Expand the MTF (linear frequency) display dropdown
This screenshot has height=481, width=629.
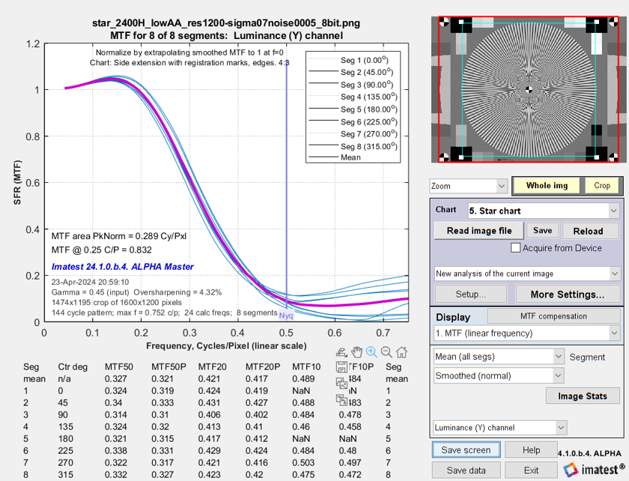point(527,333)
